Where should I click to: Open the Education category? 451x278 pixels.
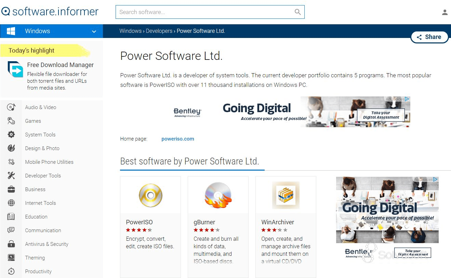(36, 217)
